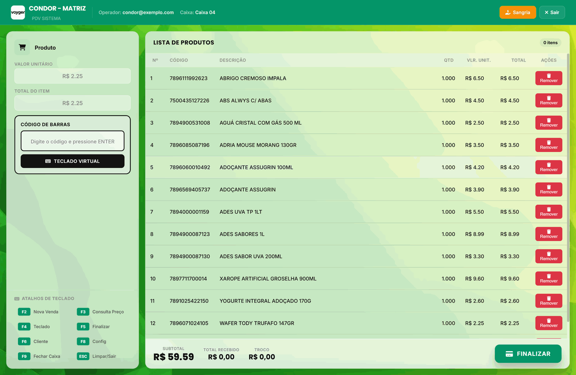
Task: Click the VLR. UNIT. column header
Action: click(479, 60)
